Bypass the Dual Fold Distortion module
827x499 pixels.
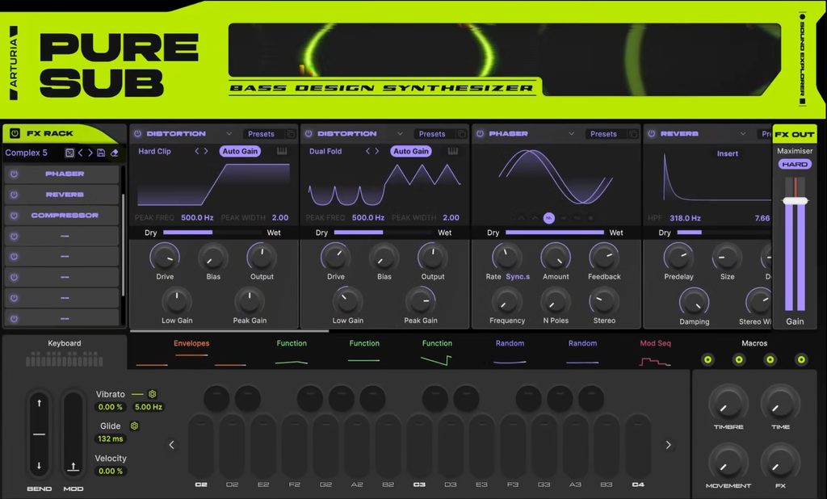point(309,134)
